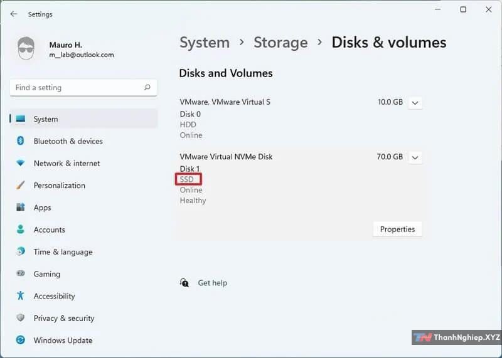502x358 pixels.
Task: Click the Windows Update sync icon
Action: click(21, 340)
